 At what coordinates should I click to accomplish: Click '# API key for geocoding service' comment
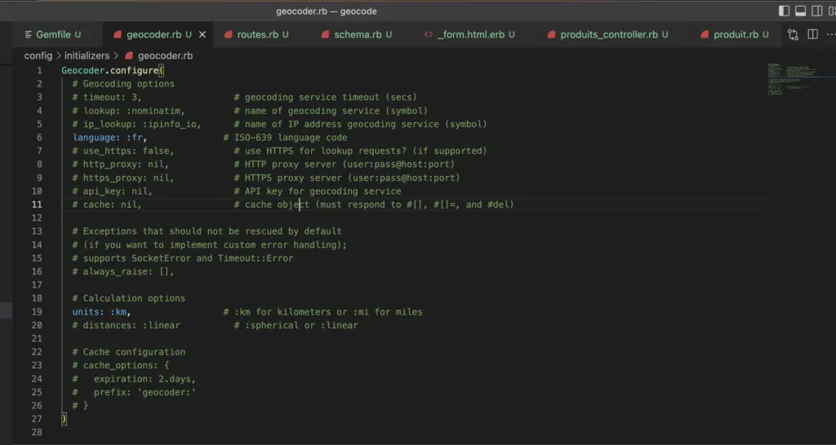point(318,191)
